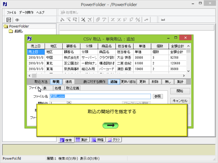Click the 単価 column header
The image size is (218, 163).
tap(142, 46)
